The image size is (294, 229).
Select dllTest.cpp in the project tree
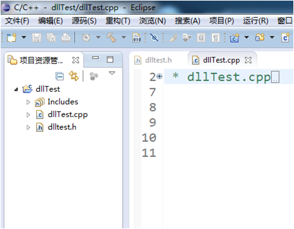pyautogui.click(x=62, y=114)
